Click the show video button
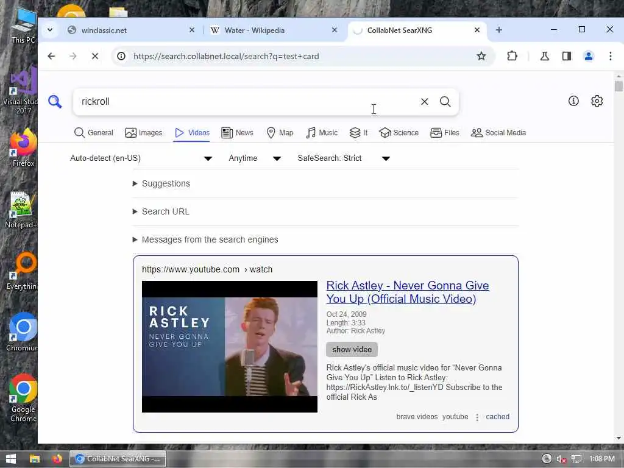The width and height of the screenshot is (624, 468). click(352, 349)
